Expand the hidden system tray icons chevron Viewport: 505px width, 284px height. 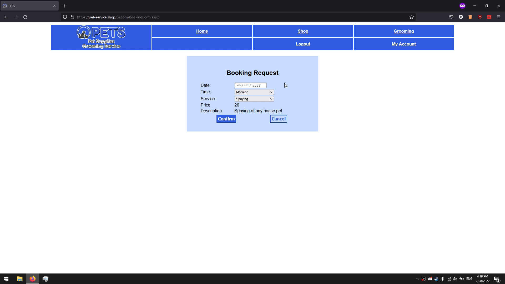pos(417,279)
